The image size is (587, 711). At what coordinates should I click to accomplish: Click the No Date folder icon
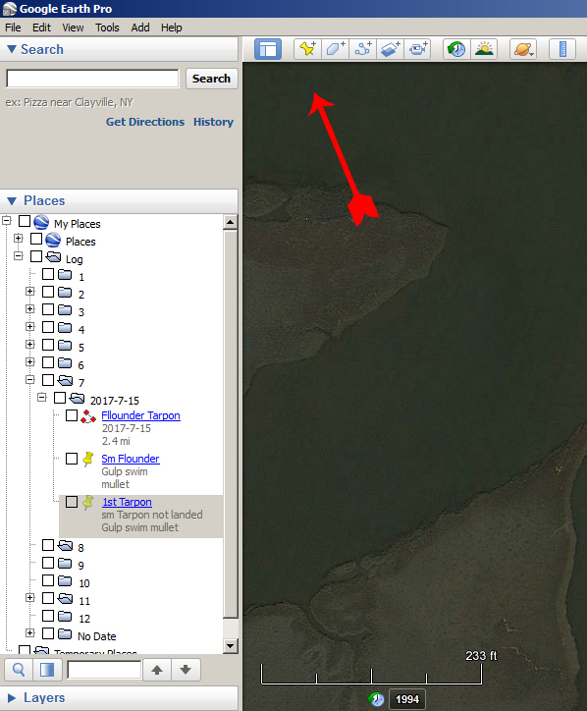pos(65,633)
